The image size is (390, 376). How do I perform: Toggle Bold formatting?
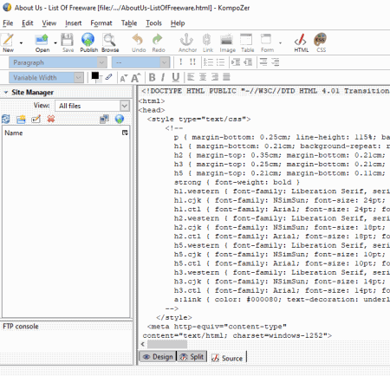152,77
